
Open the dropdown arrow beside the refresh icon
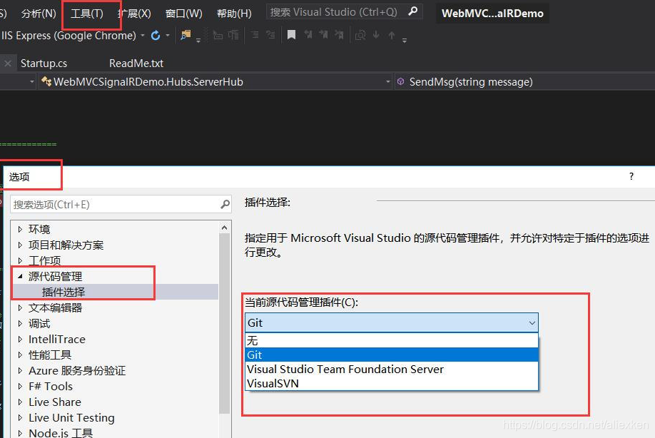[168, 36]
